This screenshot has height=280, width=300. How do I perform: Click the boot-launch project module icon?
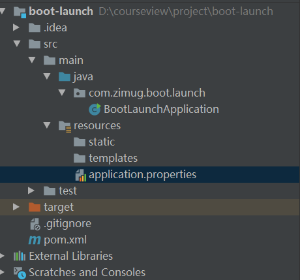20,12
